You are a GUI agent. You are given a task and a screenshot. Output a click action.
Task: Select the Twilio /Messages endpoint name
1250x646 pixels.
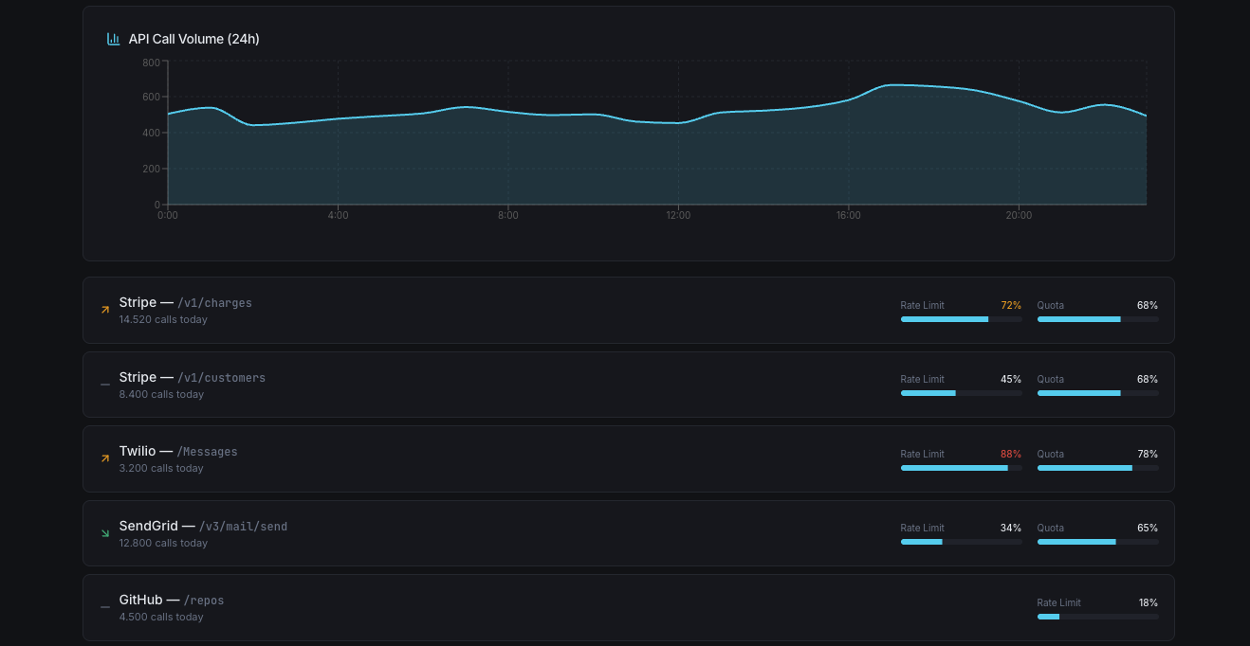pos(178,452)
